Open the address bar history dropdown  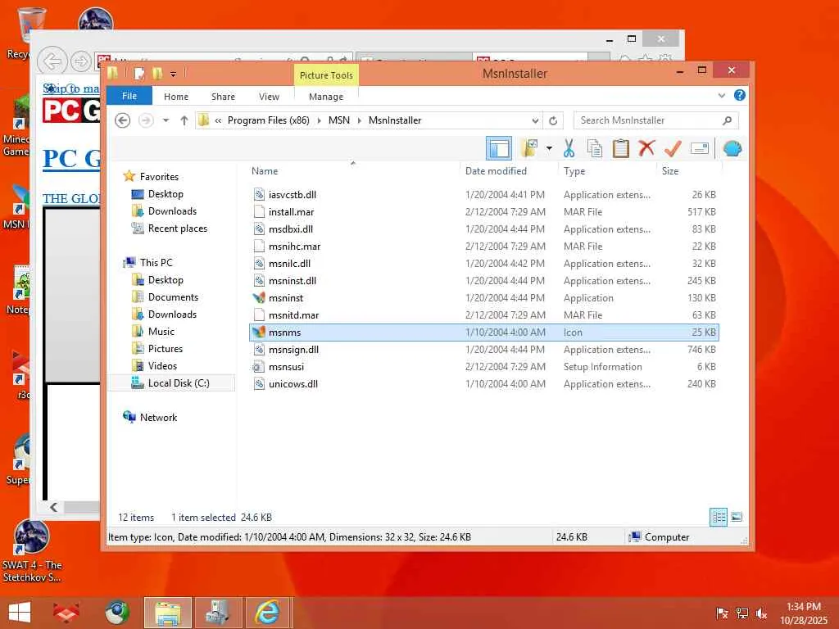pos(535,120)
